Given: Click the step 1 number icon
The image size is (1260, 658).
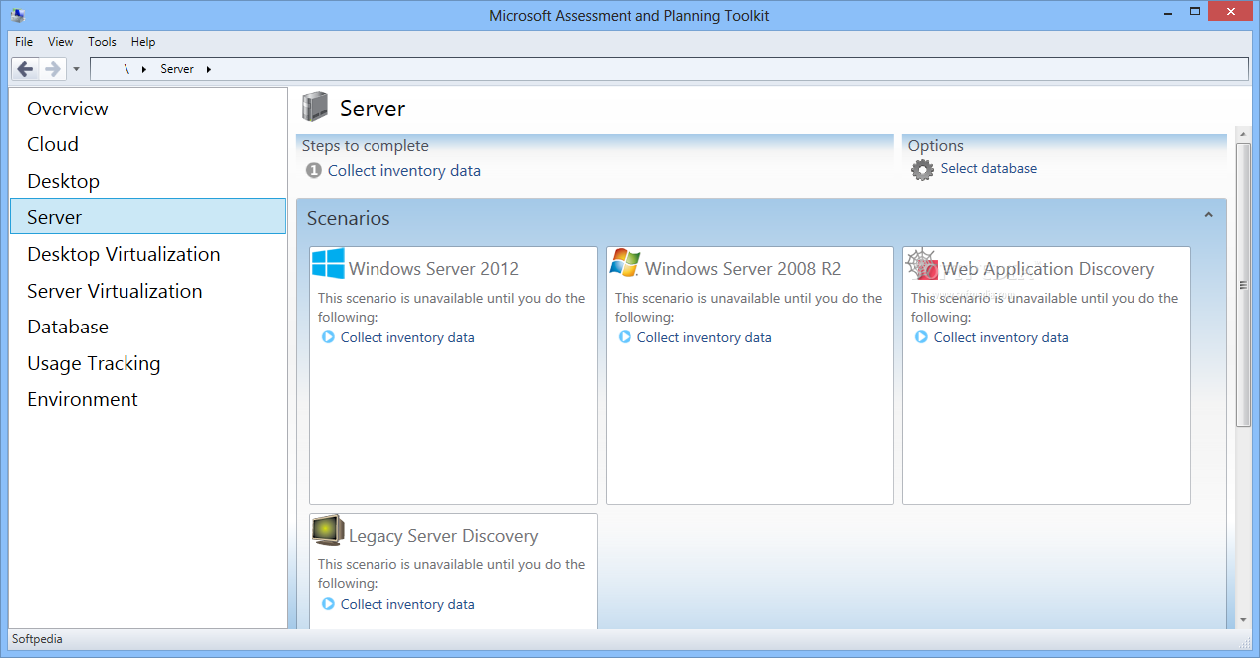Looking at the screenshot, I should 314,171.
